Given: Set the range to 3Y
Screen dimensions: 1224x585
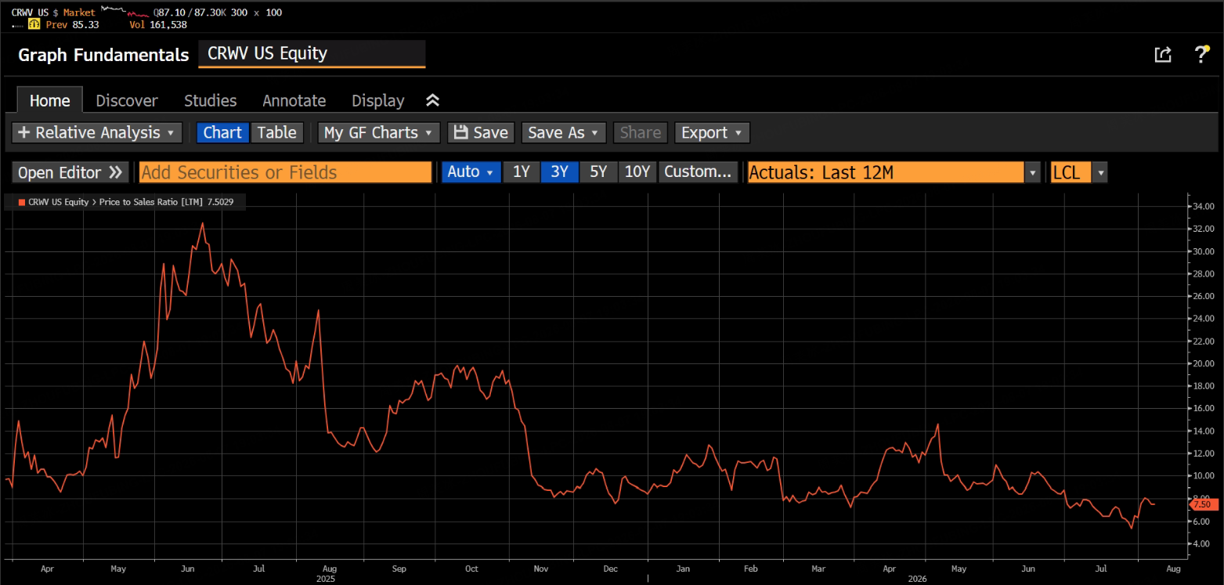Looking at the screenshot, I should [560, 172].
